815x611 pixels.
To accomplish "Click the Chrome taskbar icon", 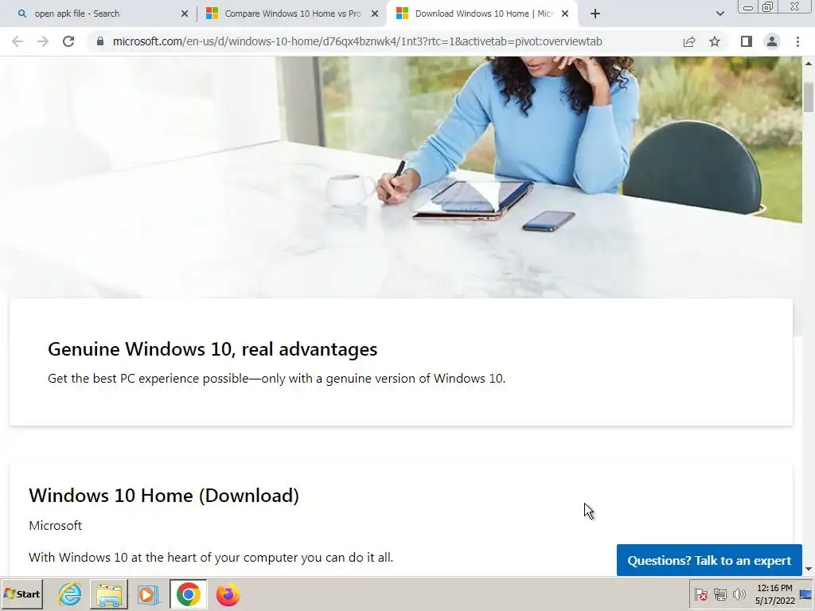I will coord(188,594).
